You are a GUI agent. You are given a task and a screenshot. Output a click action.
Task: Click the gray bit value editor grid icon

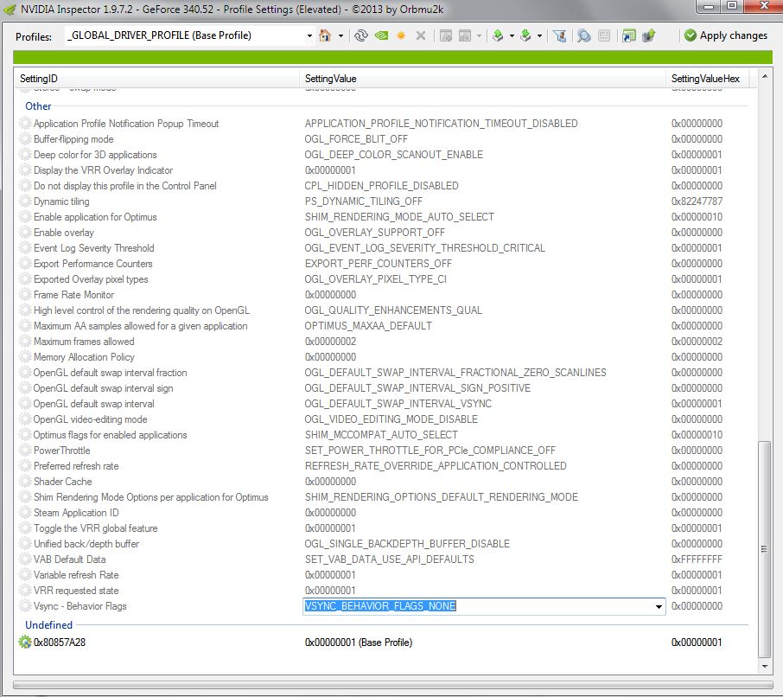tap(604, 35)
